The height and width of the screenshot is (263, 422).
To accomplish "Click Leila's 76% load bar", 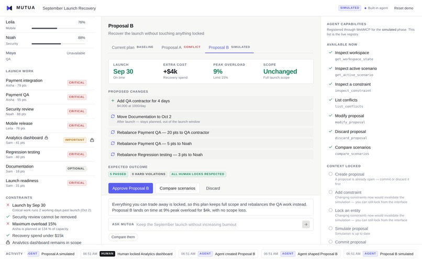I will click(x=59, y=28).
